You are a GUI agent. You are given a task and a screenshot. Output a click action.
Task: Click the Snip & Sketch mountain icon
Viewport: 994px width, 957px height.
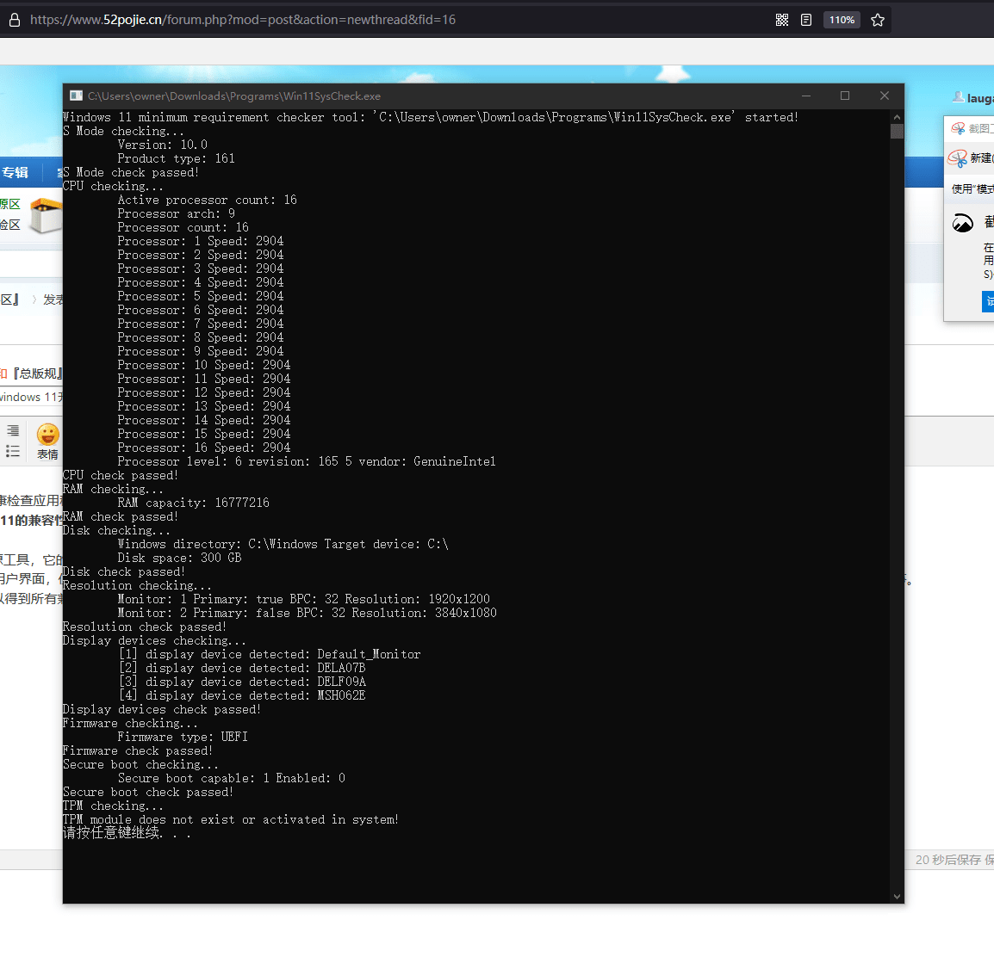[962, 223]
